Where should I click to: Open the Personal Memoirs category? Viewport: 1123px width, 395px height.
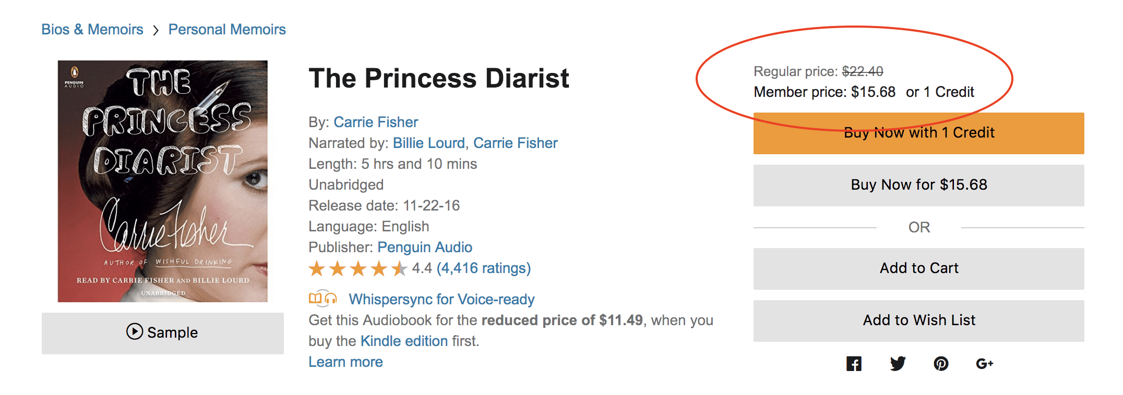pos(227,29)
